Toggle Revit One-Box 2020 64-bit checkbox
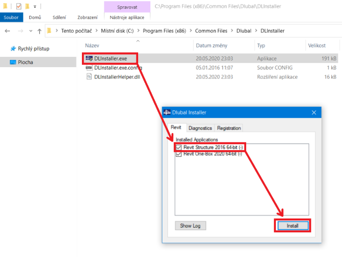342x257 pixels. 179,154
